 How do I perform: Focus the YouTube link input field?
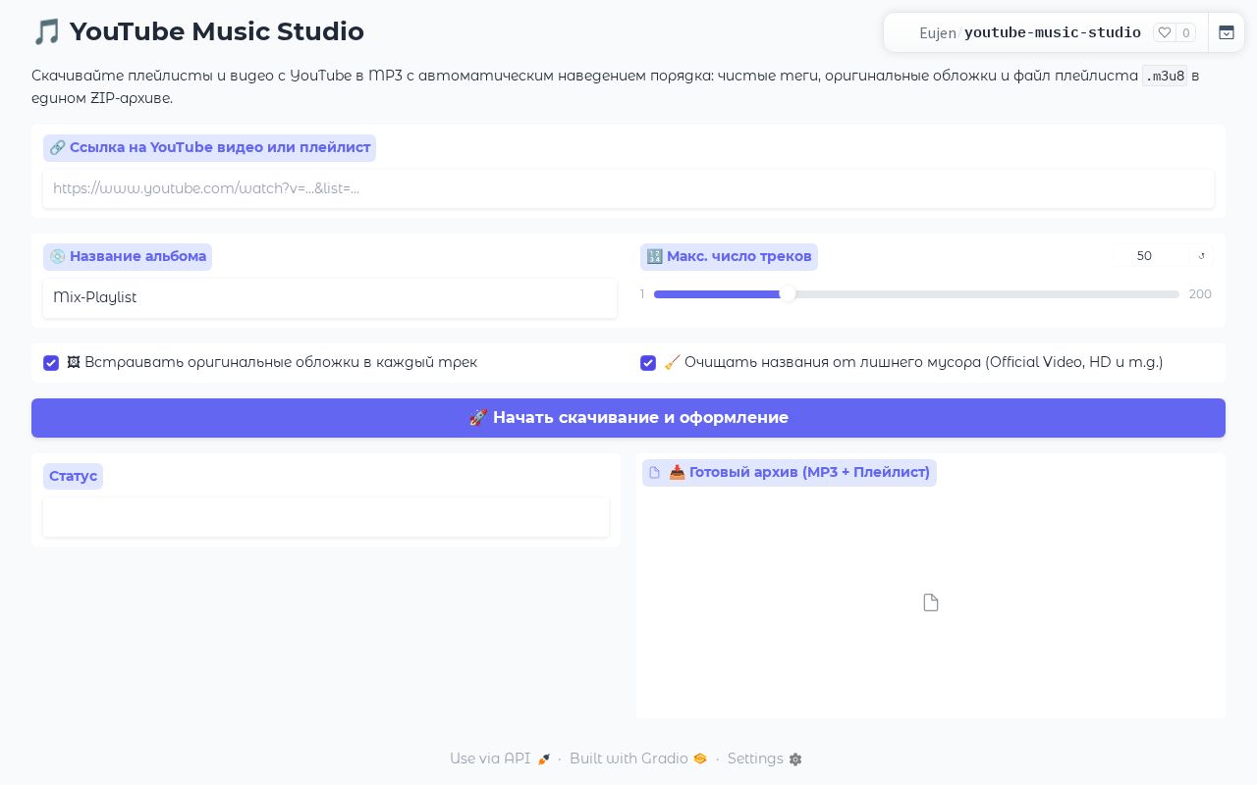628,188
